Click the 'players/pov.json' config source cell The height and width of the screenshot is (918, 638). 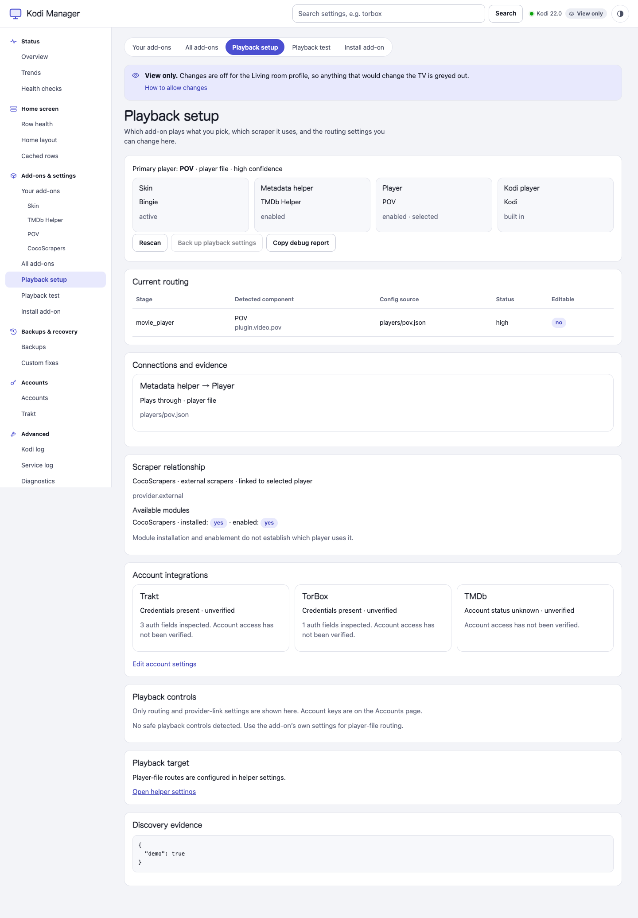402,323
